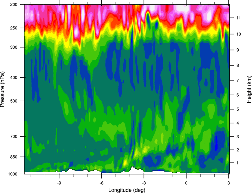Select the 400 pressure tick label
Image resolution: width=252 pixels, height=193 pixels.
14,77
